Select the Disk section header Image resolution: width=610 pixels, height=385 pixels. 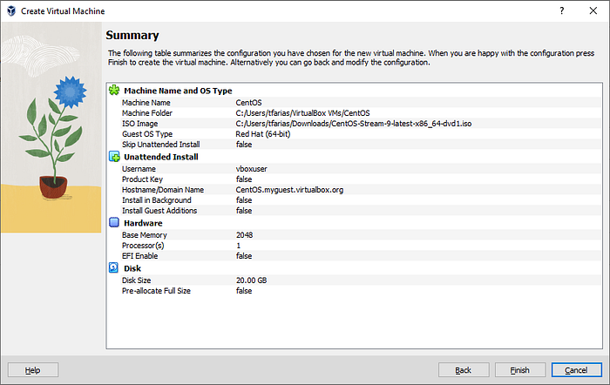(x=132, y=268)
